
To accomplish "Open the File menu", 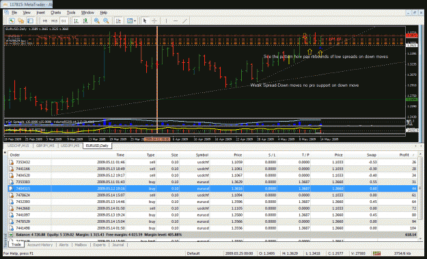I will tap(14, 12).
